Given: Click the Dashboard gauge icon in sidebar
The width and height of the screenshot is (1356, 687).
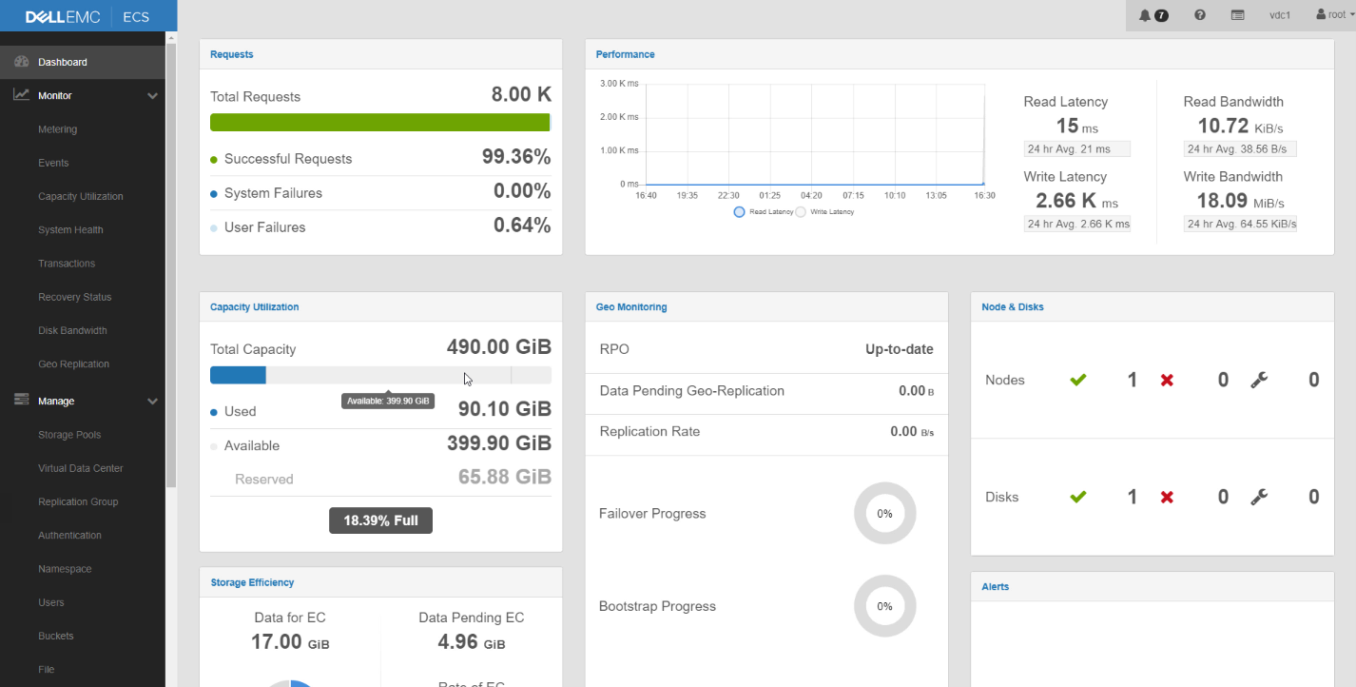Looking at the screenshot, I should [x=21, y=62].
